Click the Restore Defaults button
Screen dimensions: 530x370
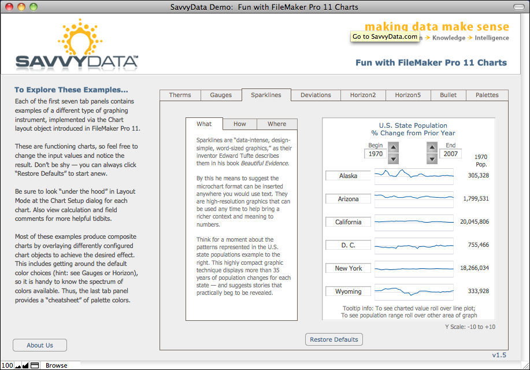pos(334,339)
